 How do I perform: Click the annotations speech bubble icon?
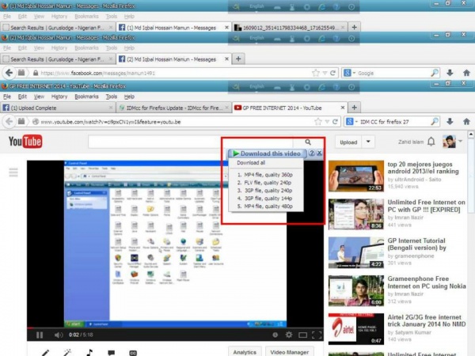[111, 353]
